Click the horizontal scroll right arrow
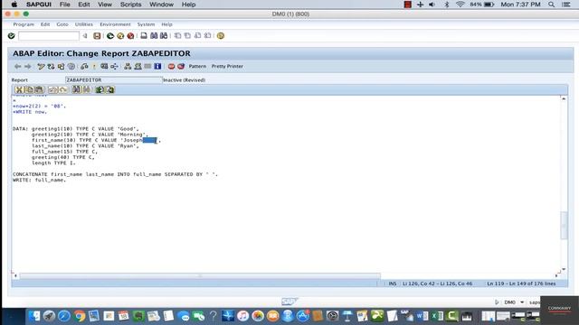Viewport: 579px width, 325px height. [556, 275]
